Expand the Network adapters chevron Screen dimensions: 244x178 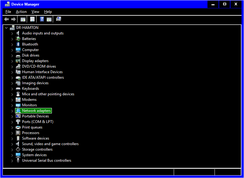(x=12, y=111)
